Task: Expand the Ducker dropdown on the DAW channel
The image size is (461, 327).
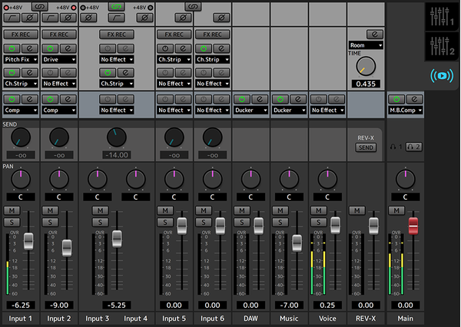Action: pos(250,111)
